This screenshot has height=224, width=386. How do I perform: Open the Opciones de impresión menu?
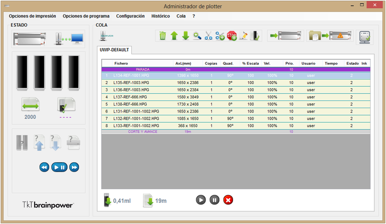point(32,16)
